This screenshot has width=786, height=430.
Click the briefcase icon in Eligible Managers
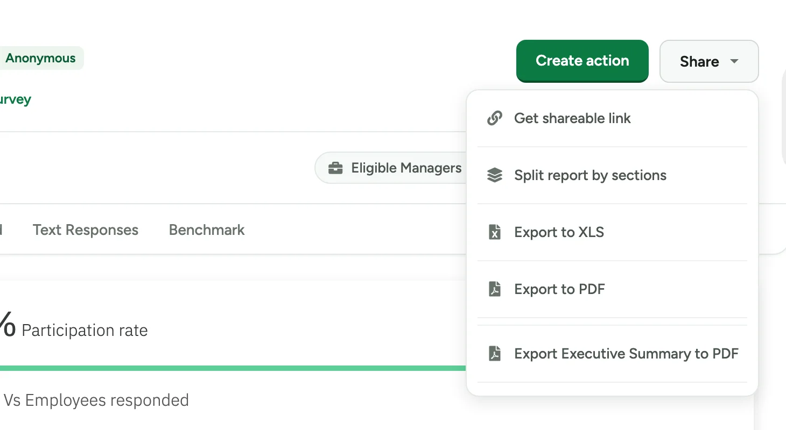[335, 168]
